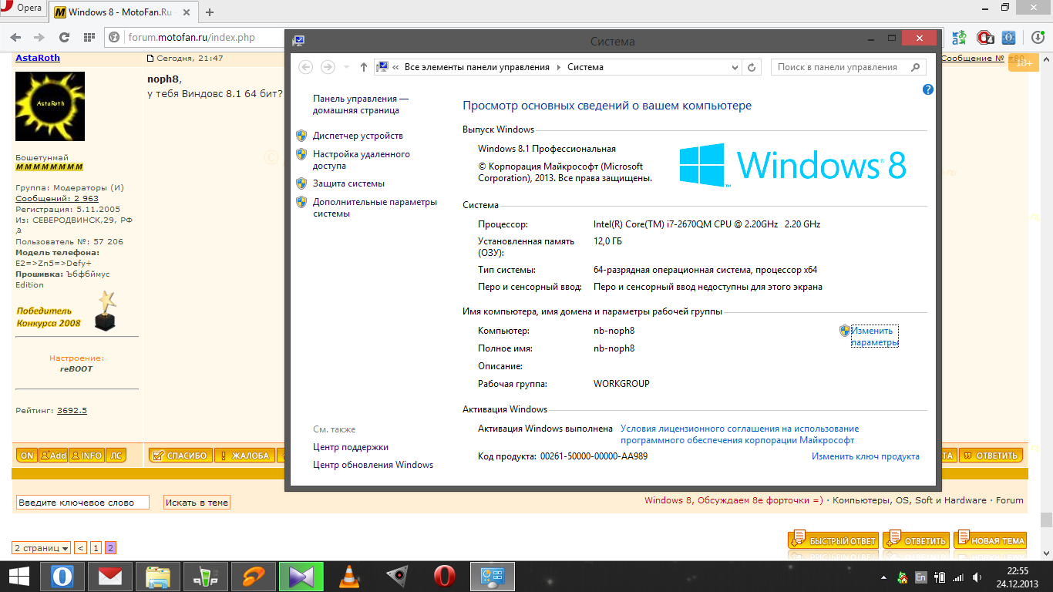The width and height of the screenshot is (1053, 592).
Task: Open 'Центр поддержки' link
Action: 351,447
